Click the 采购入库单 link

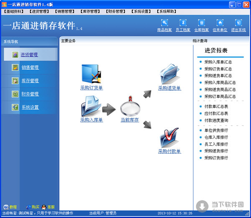click(92, 120)
